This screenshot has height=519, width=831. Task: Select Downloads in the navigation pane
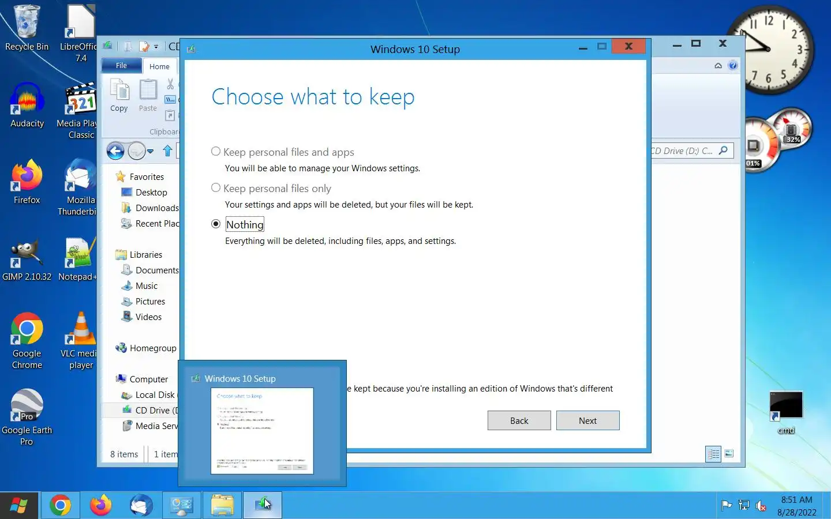156,208
